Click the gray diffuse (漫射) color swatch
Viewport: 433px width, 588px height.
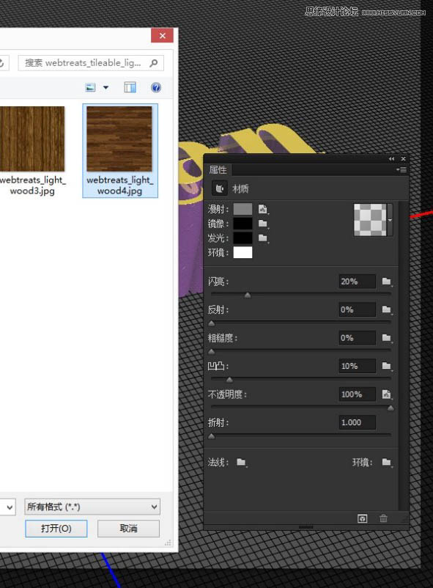243,209
